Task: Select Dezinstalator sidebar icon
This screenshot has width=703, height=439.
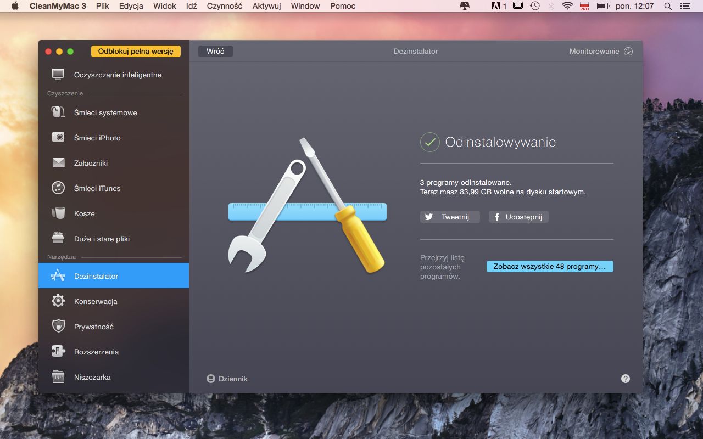Action: tap(58, 275)
